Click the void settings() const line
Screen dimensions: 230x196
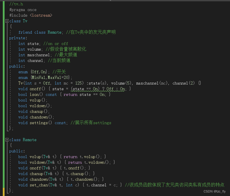(x=65, y=123)
